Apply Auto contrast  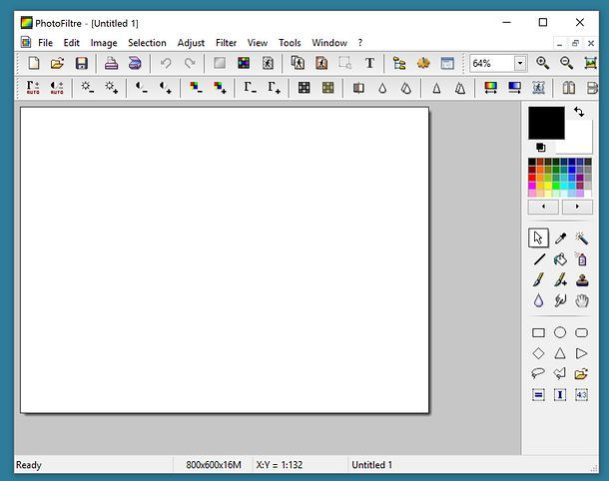pos(57,88)
